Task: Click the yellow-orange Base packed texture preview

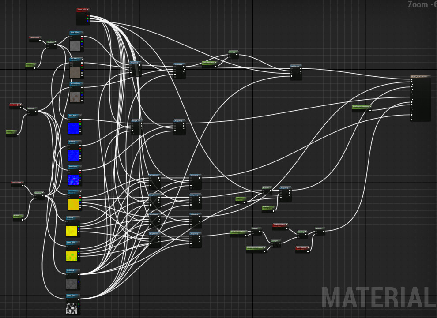Action: pyautogui.click(x=73, y=205)
